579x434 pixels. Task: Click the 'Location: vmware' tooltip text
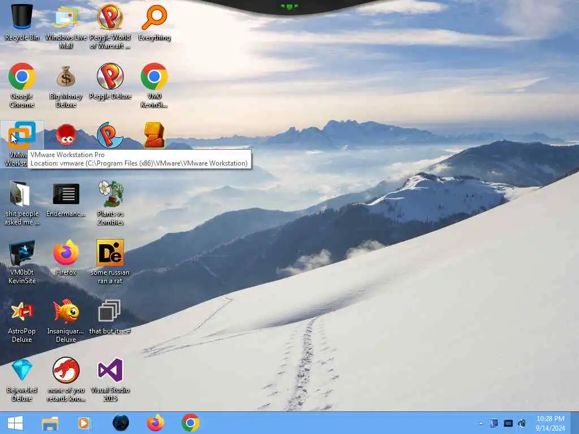coord(139,163)
